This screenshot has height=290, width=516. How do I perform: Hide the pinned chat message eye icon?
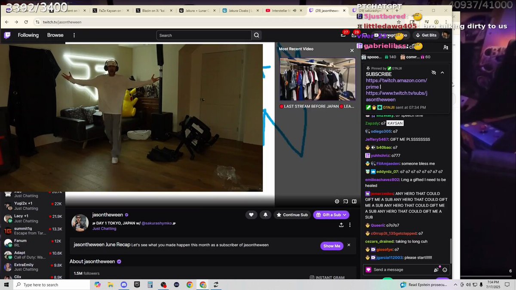pos(433,73)
